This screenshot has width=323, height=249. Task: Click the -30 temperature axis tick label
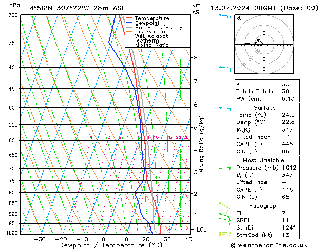(40, 239)
